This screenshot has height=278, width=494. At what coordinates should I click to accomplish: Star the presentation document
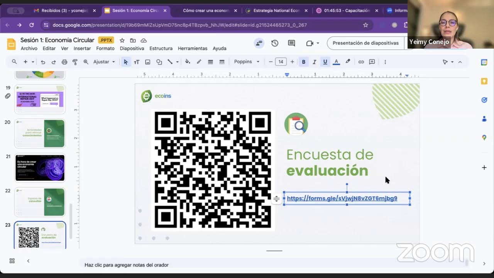tap(122, 40)
